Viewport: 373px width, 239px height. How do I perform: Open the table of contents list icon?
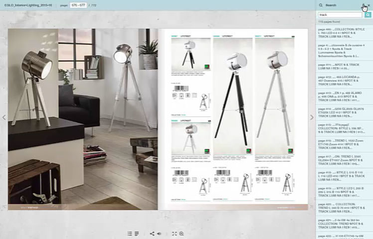[130, 234]
